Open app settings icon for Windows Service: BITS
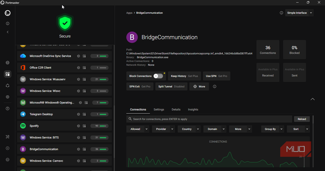325x171 pixels. pos(84,138)
